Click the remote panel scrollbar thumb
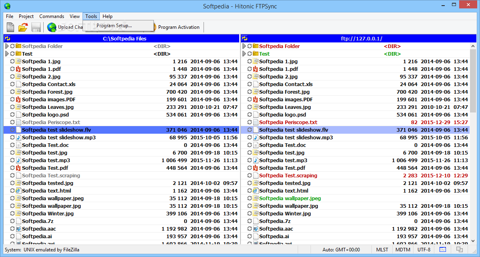The height and width of the screenshot is (257, 480). tap(473, 81)
